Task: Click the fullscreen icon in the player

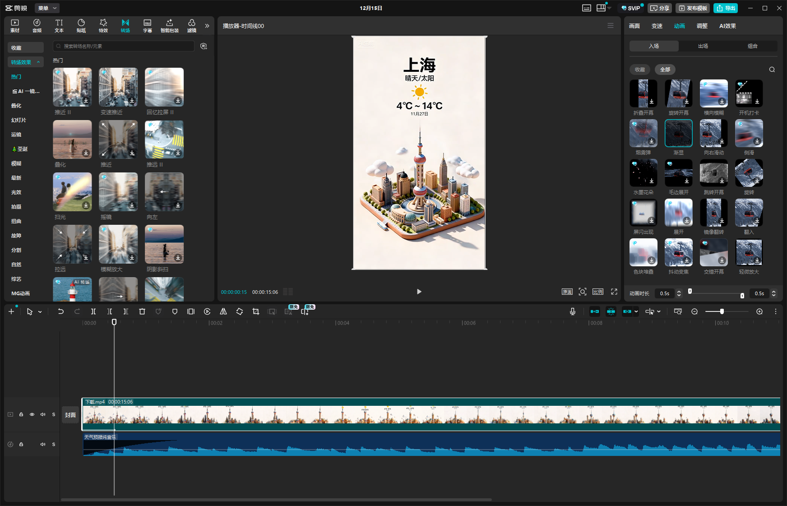Action: pos(614,292)
